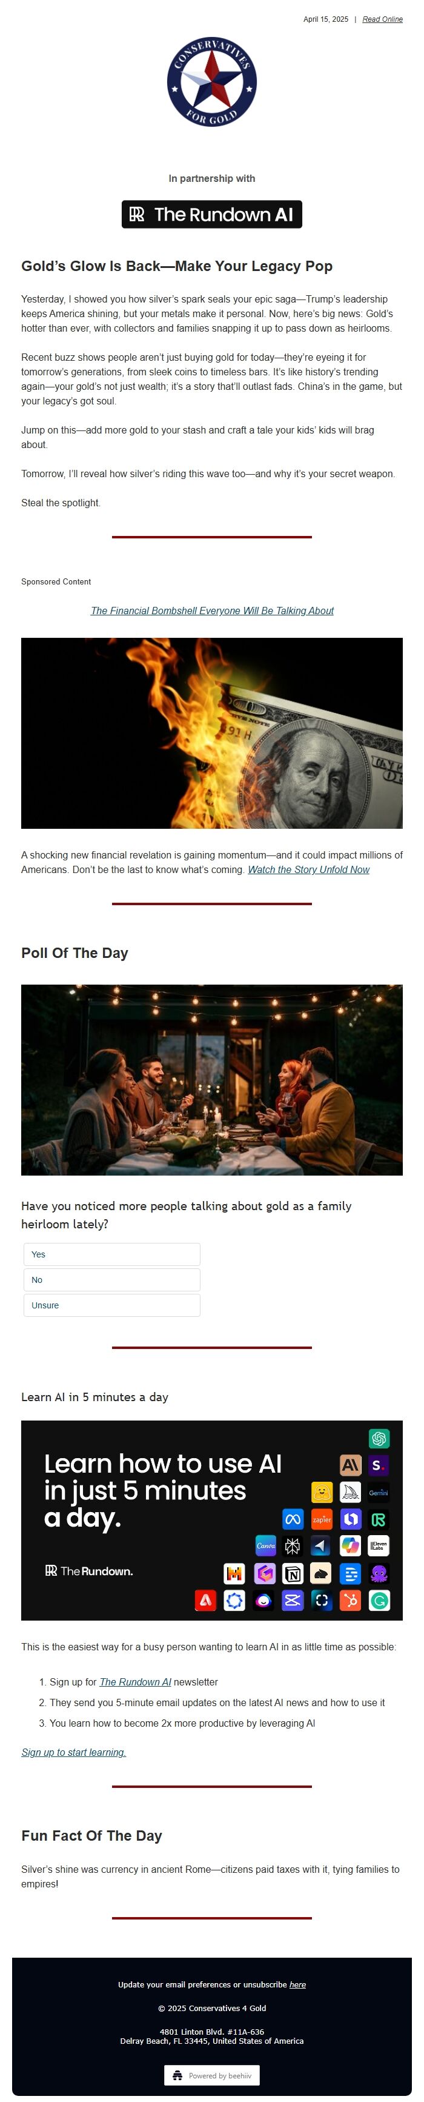The width and height of the screenshot is (424, 2102).
Task: Click the HubSpot icon
Action: [351, 1600]
